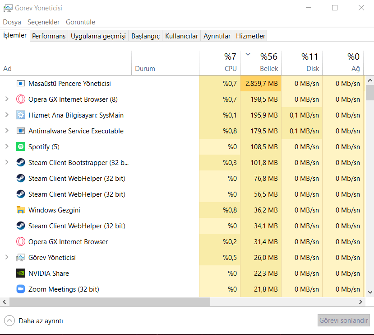Click the green Spotify (5) icon
The height and width of the screenshot is (335, 374).
[x=21, y=147]
